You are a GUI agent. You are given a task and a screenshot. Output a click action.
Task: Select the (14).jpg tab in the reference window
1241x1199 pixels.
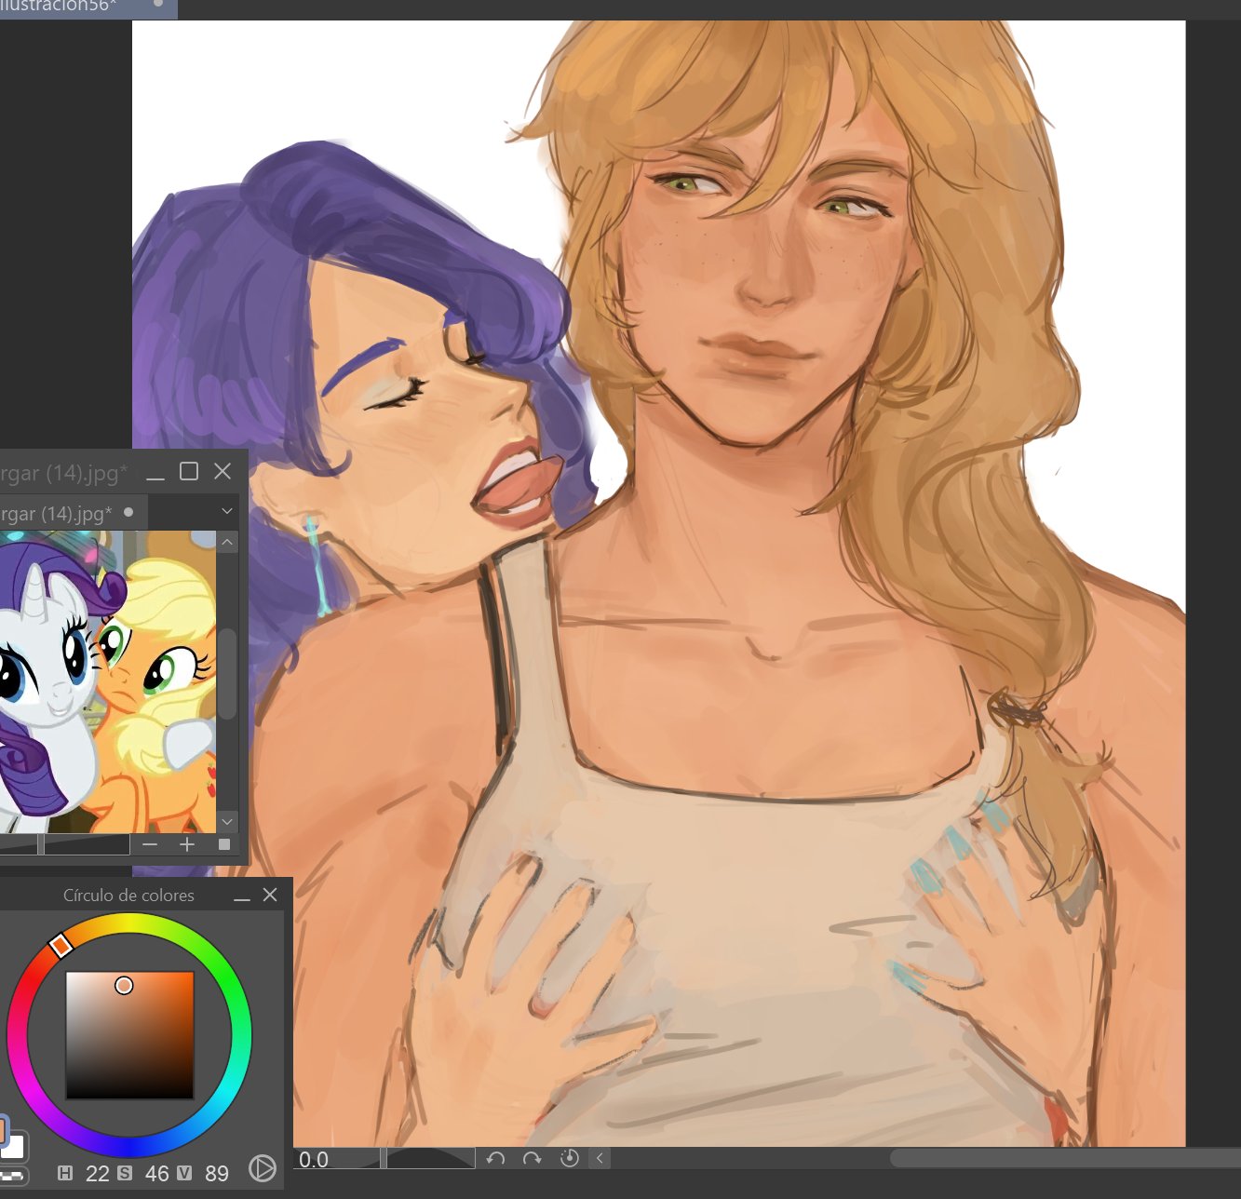(72, 513)
